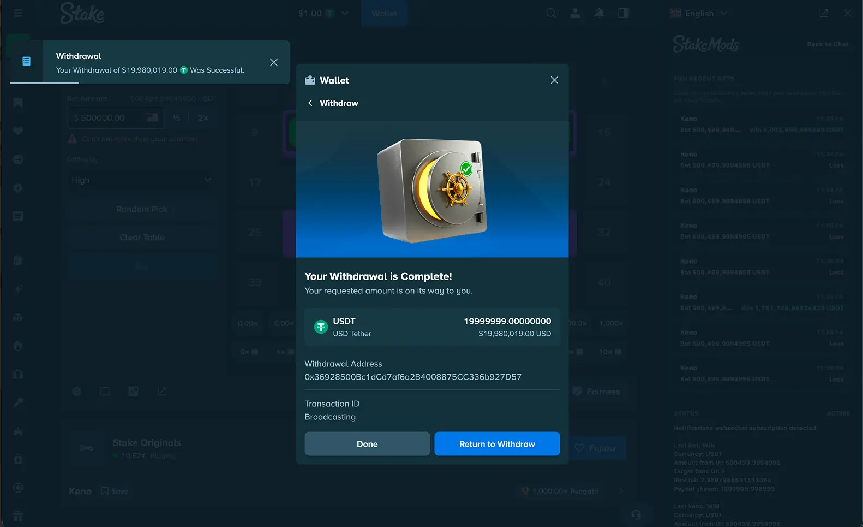Select Keno tile number 25
The height and width of the screenshot is (527, 863).
[x=255, y=233]
